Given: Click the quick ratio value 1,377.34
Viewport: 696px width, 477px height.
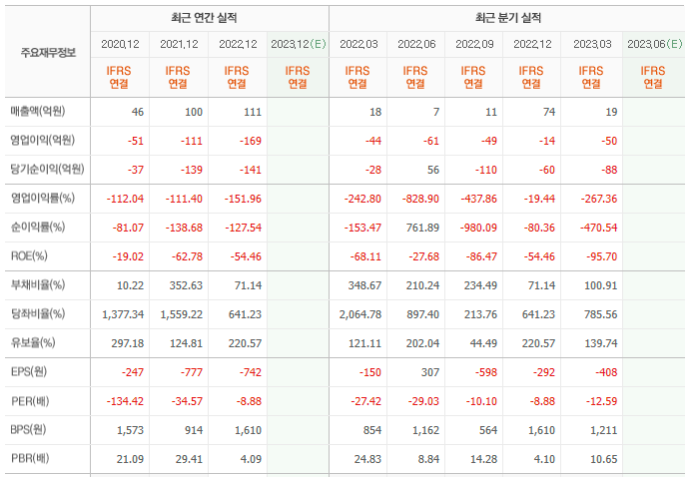Looking at the screenshot, I should coord(123,314).
